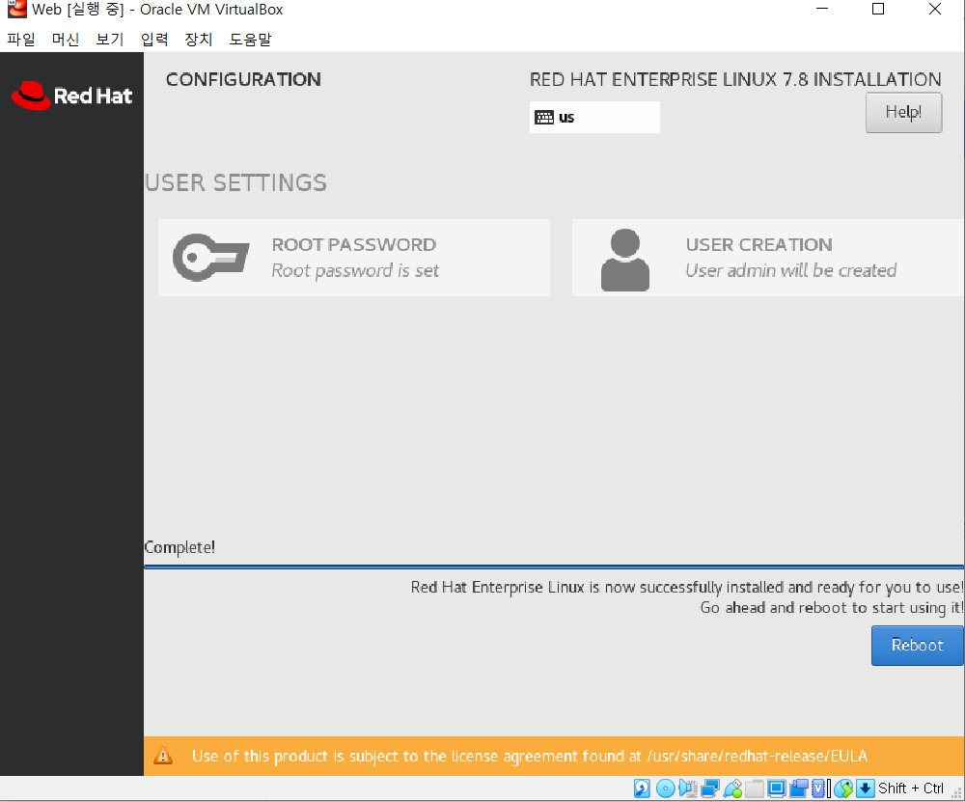
Task: Click the Shift + Ctrl host key label
Action: [x=911, y=788]
